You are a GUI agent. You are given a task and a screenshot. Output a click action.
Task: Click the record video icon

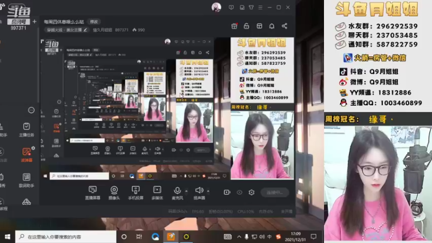[227, 192]
